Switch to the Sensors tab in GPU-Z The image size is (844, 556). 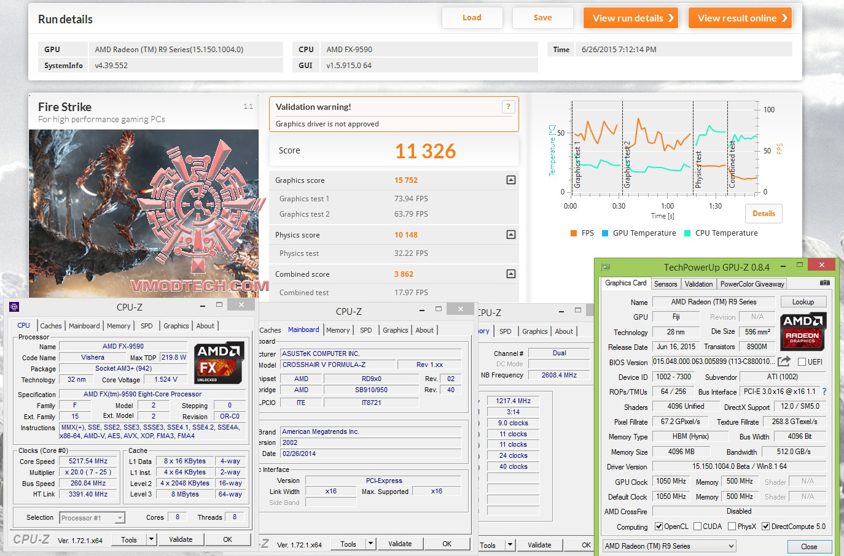click(x=665, y=284)
